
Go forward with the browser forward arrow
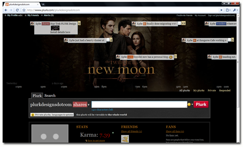(11, 10)
